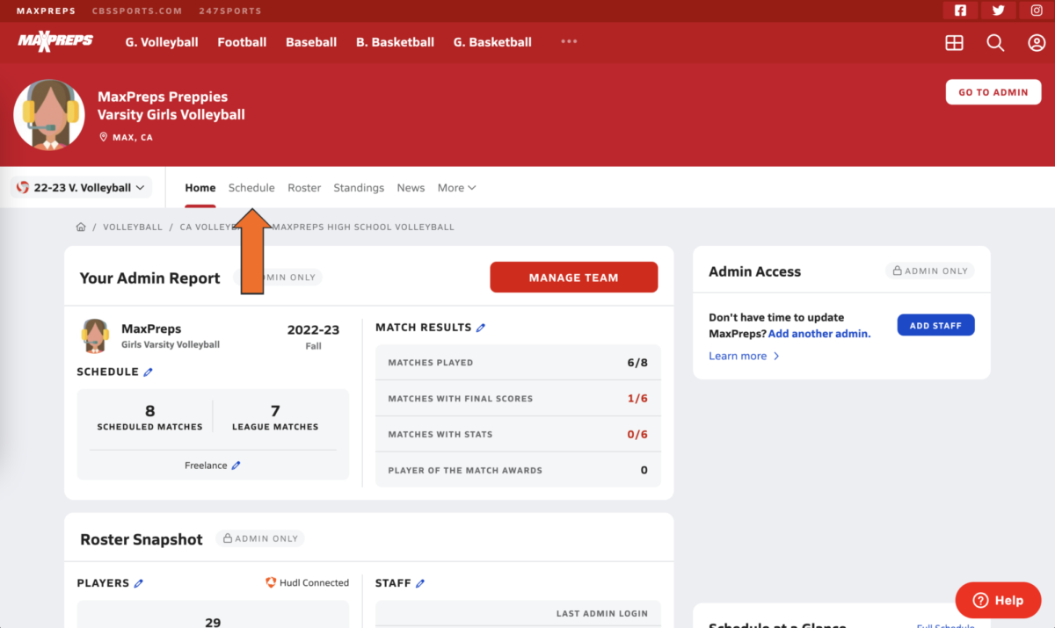Click the ADD STAFF button
This screenshot has height=628, width=1055.
[935, 326]
